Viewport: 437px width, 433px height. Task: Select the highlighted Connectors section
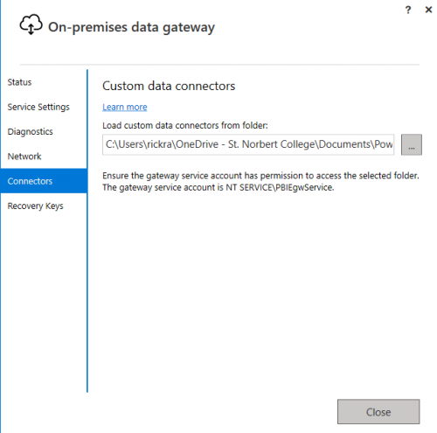pos(44,181)
